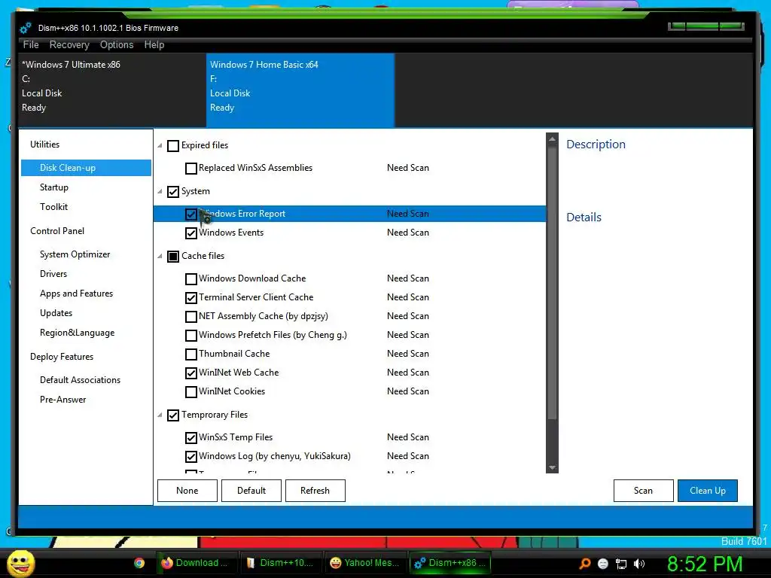Toggle the Cache files group checkbox

click(173, 257)
